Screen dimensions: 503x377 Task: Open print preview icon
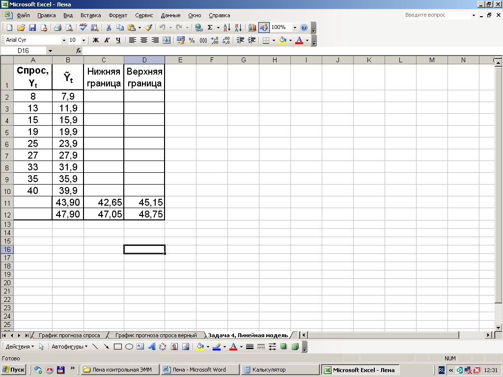tap(69, 27)
